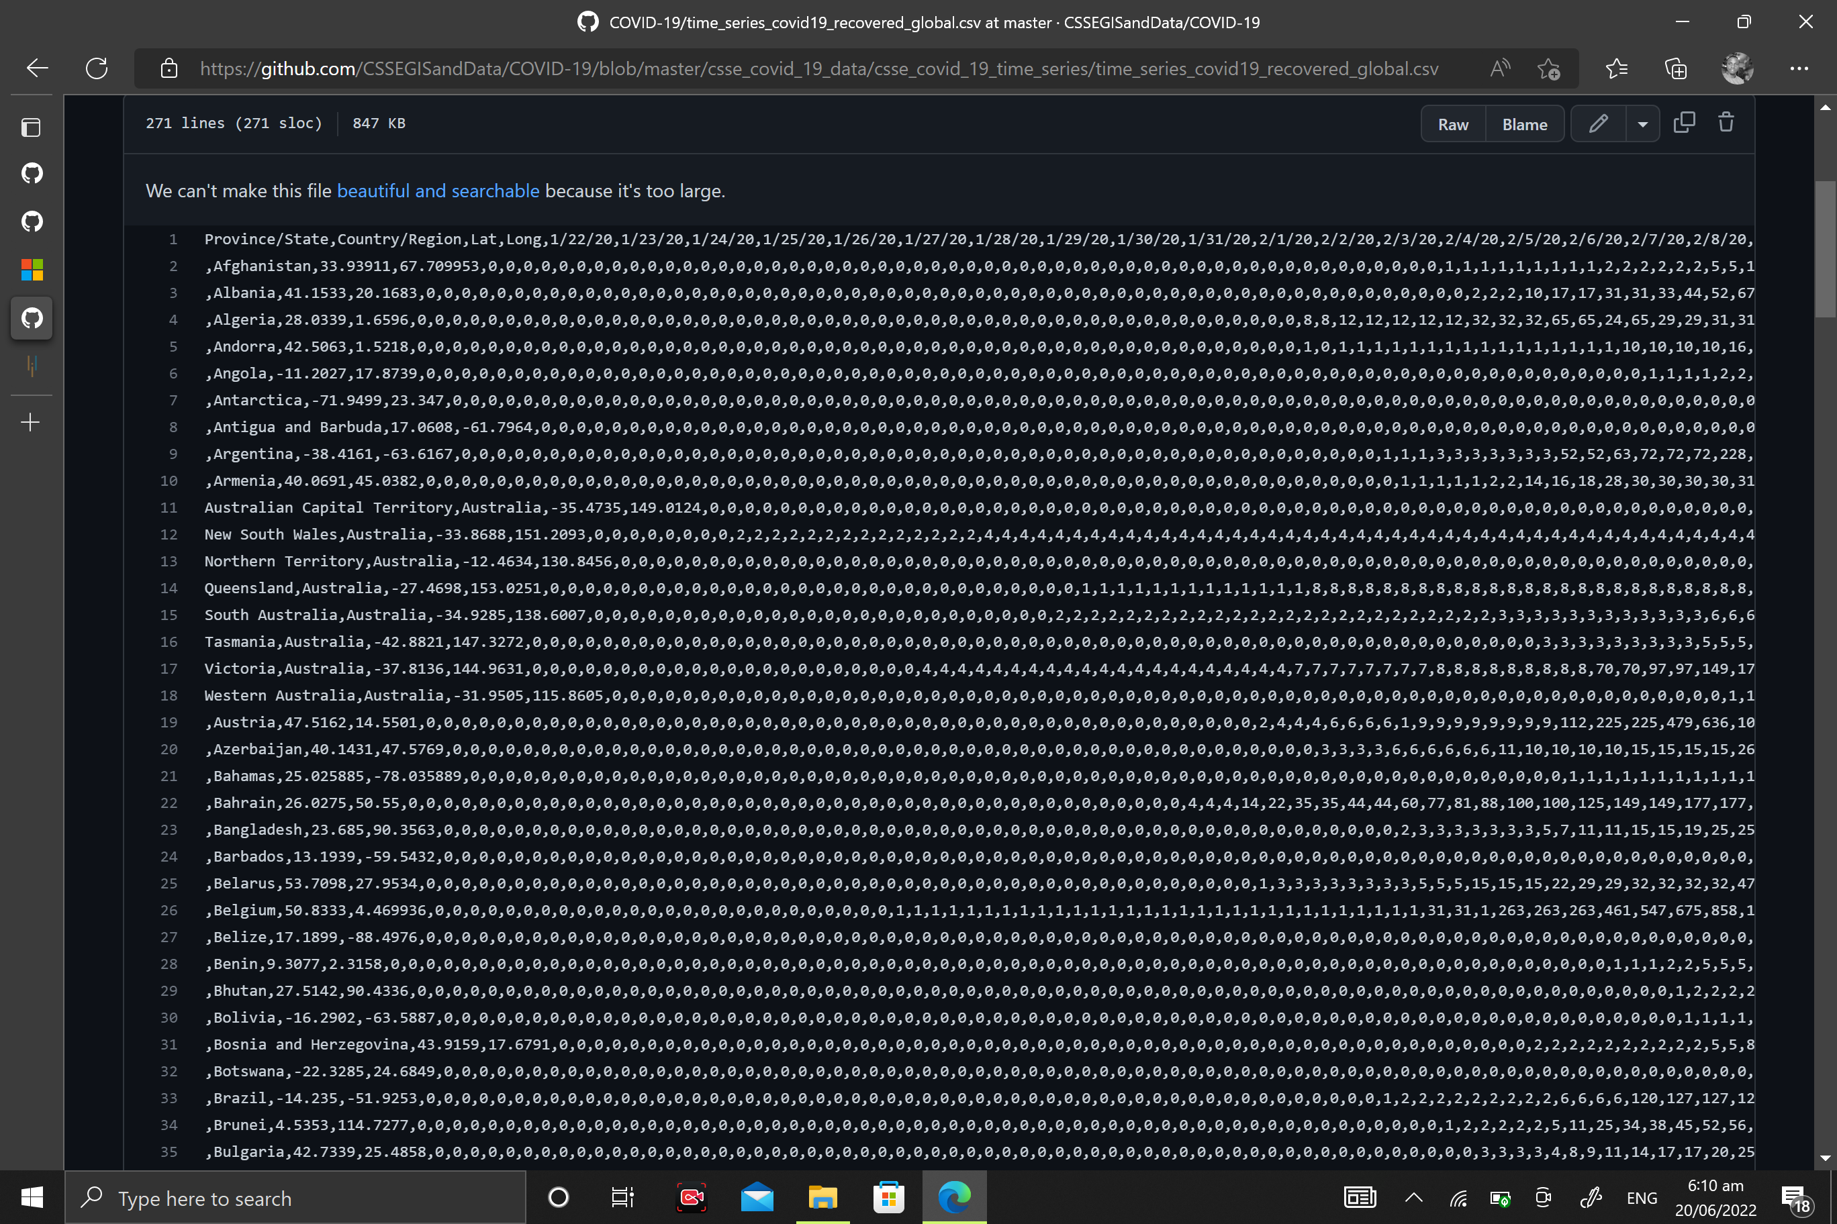Add a new sidebar app with the plus
The width and height of the screenshot is (1837, 1224).
(32, 422)
